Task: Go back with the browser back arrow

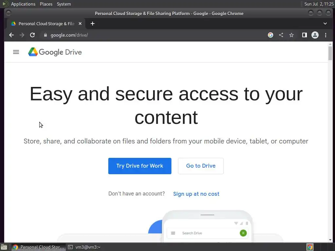Action: pyautogui.click(x=11, y=35)
